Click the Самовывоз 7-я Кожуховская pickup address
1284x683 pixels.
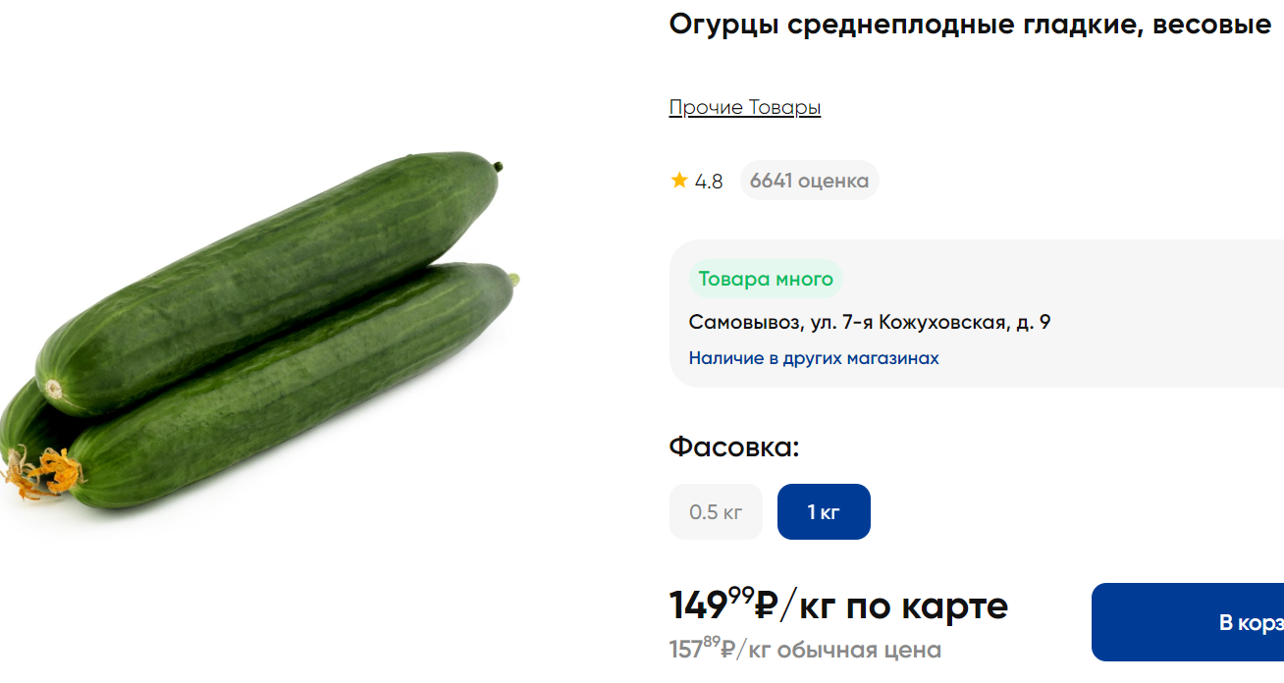pos(869,322)
